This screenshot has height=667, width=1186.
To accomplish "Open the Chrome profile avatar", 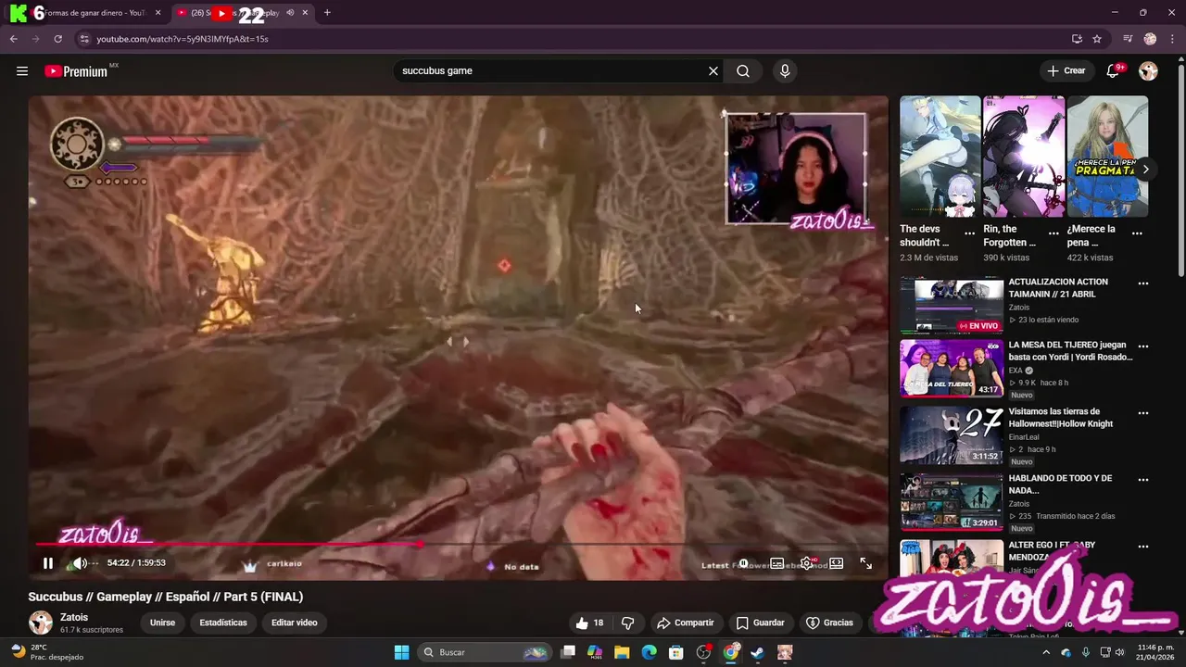I will point(1150,39).
